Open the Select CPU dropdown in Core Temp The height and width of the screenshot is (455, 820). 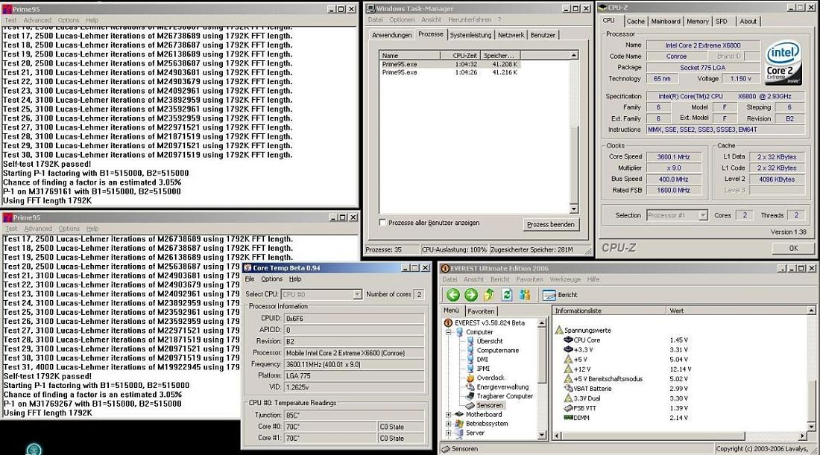356,295
